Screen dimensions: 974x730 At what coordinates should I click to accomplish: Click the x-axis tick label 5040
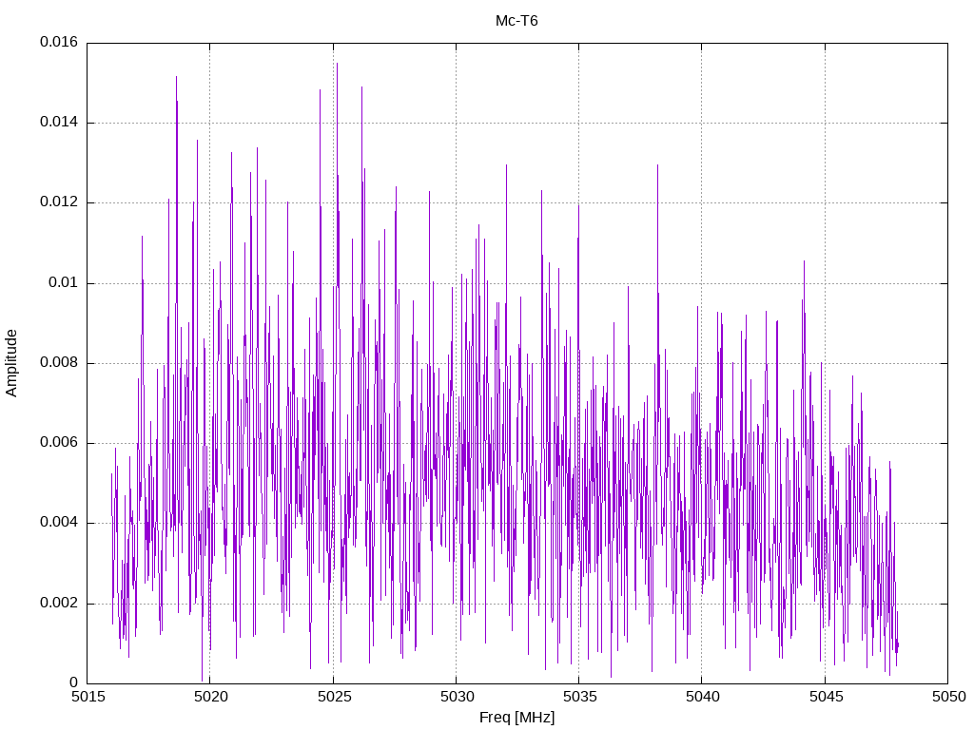(x=703, y=697)
